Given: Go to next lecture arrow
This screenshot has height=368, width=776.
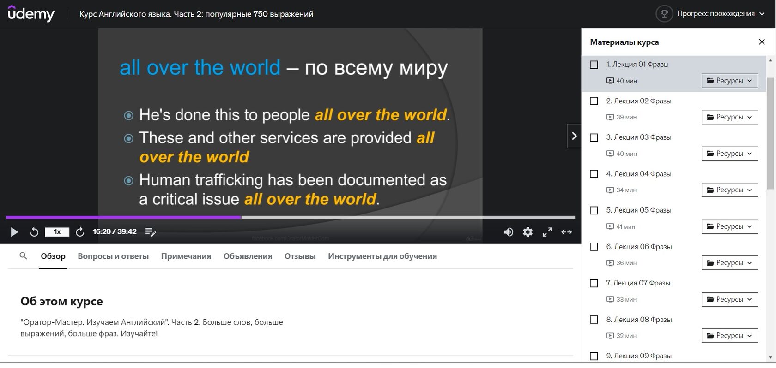Looking at the screenshot, I should click(x=574, y=136).
